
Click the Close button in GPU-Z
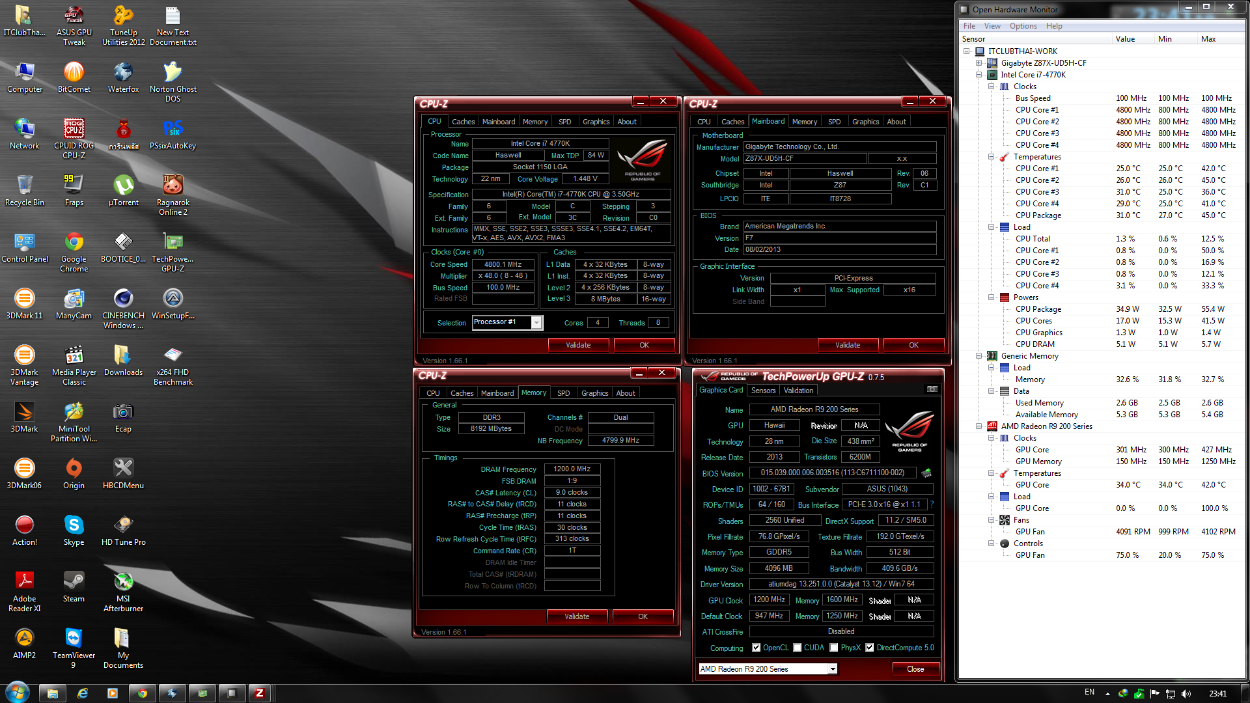coord(915,669)
